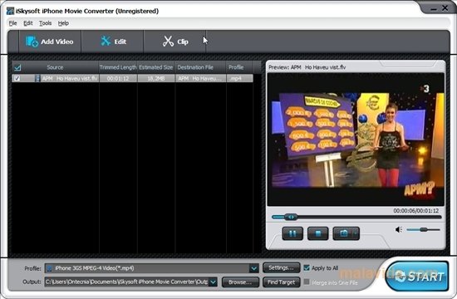Click the Add Video toolbar button
Screen dimensions: 457x299
(x=50, y=42)
